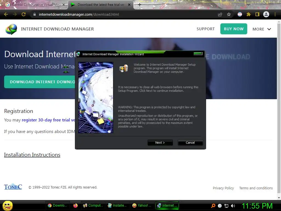
Task: Toggle the browser side panel icon
Action: pos(257,14)
